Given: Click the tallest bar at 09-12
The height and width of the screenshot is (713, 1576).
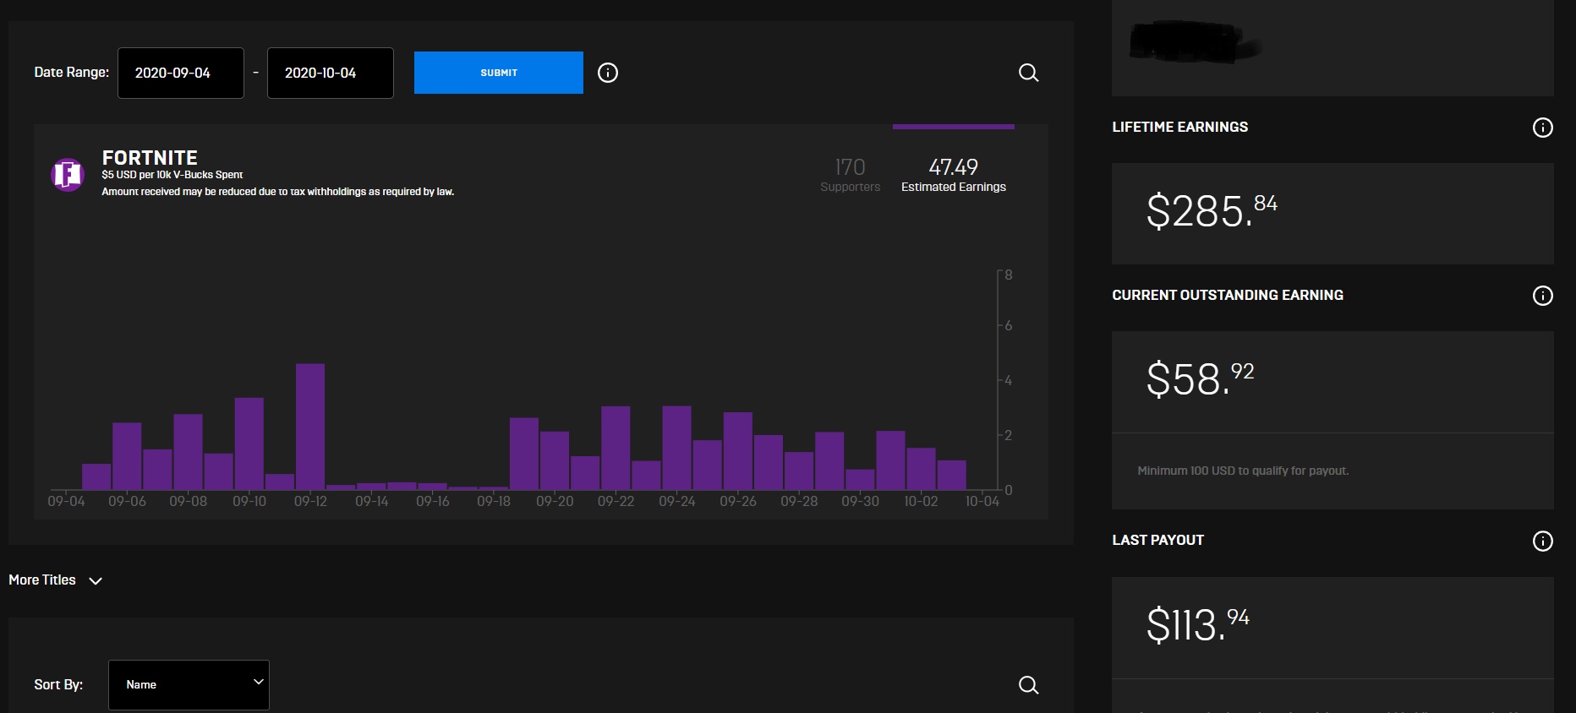Looking at the screenshot, I should click(x=310, y=427).
